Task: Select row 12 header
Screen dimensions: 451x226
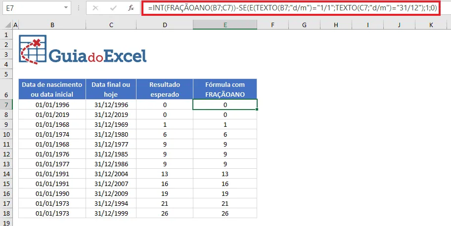Action: pyautogui.click(x=6, y=154)
